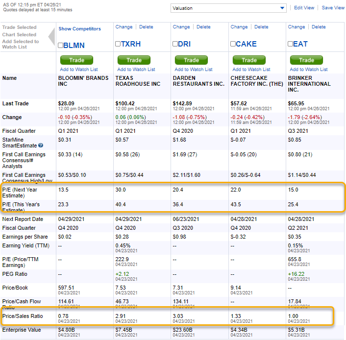
Task: Open TXRH ticker symbol link
Action: tap(131, 44)
